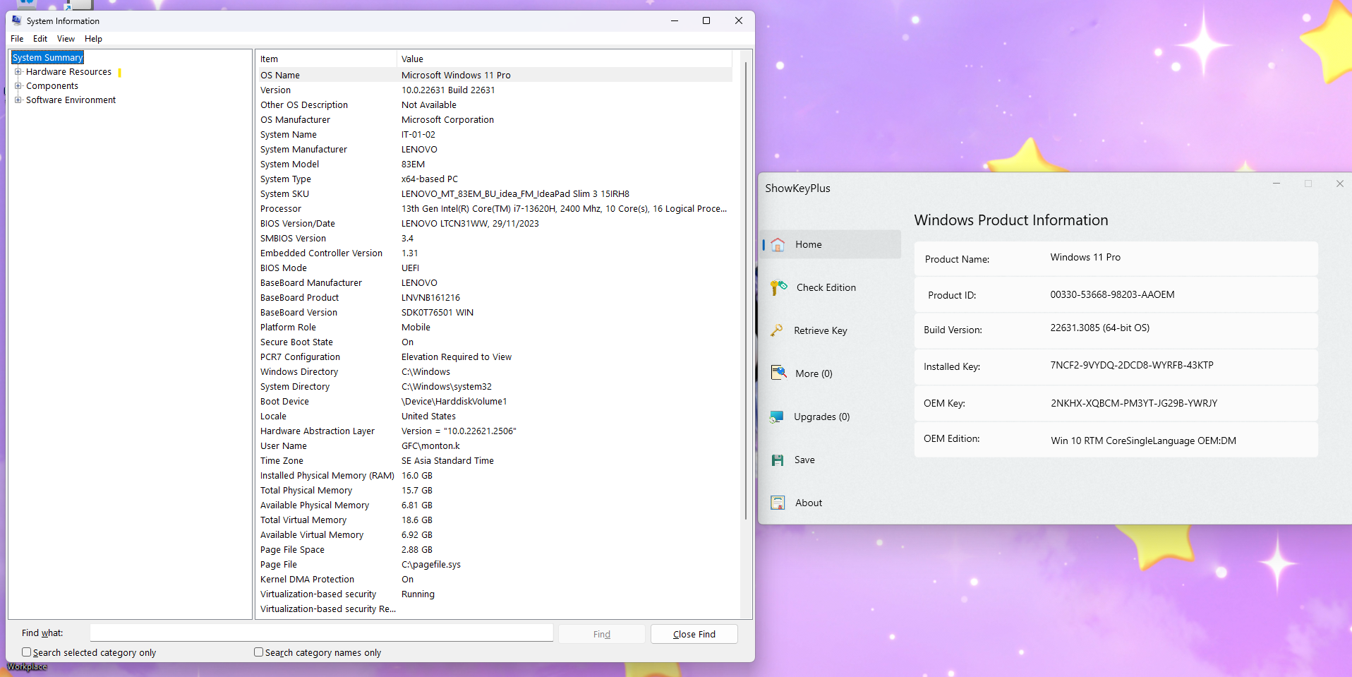Expand the Hardware Resources tree node
The height and width of the screenshot is (677, 1352).
pos(18,72)
